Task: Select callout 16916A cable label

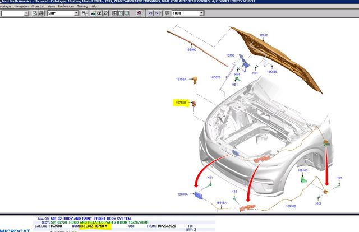Action: point(222,203)
